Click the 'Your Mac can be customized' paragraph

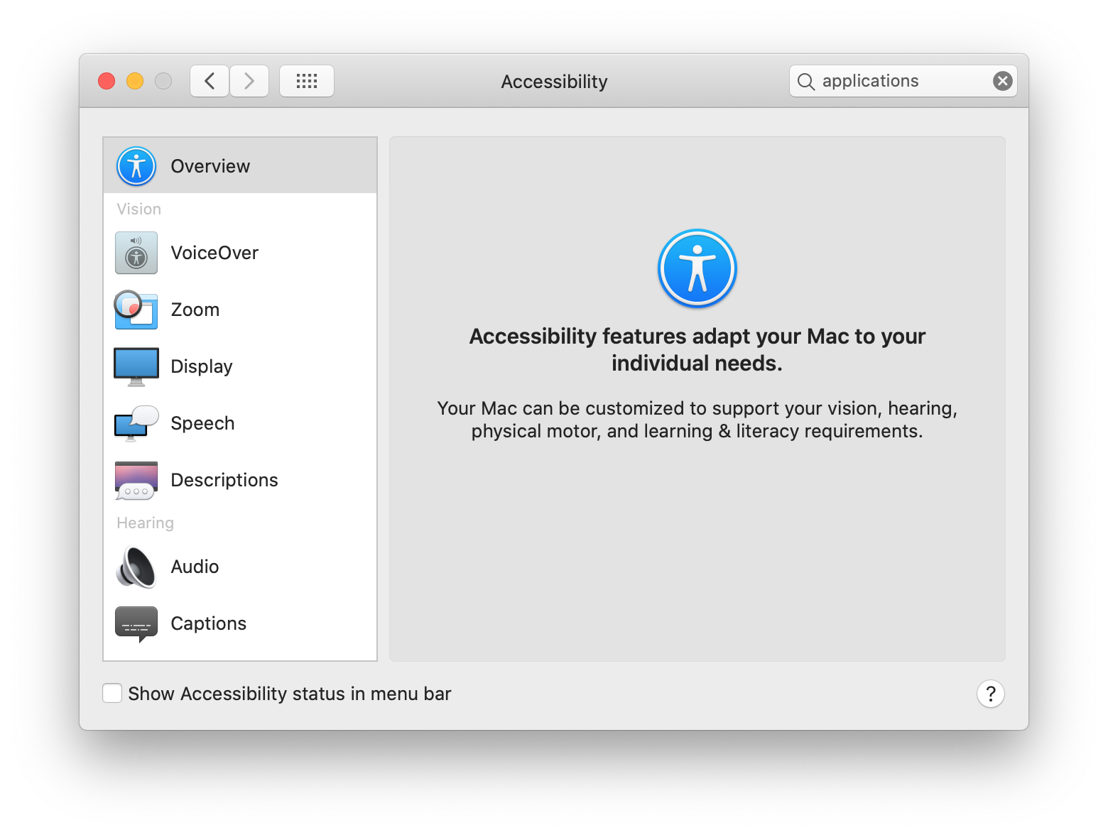click(697, 420)
